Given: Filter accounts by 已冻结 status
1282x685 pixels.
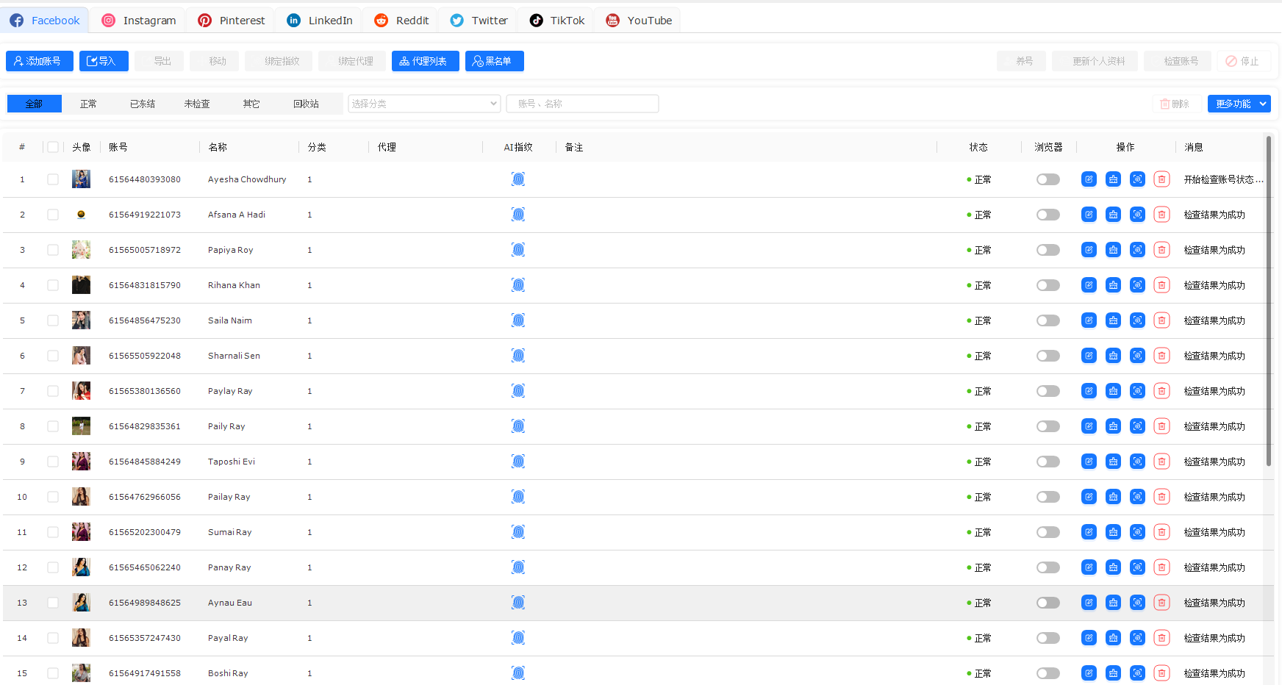Looking at the screenshot, I should tap(143, 104).
